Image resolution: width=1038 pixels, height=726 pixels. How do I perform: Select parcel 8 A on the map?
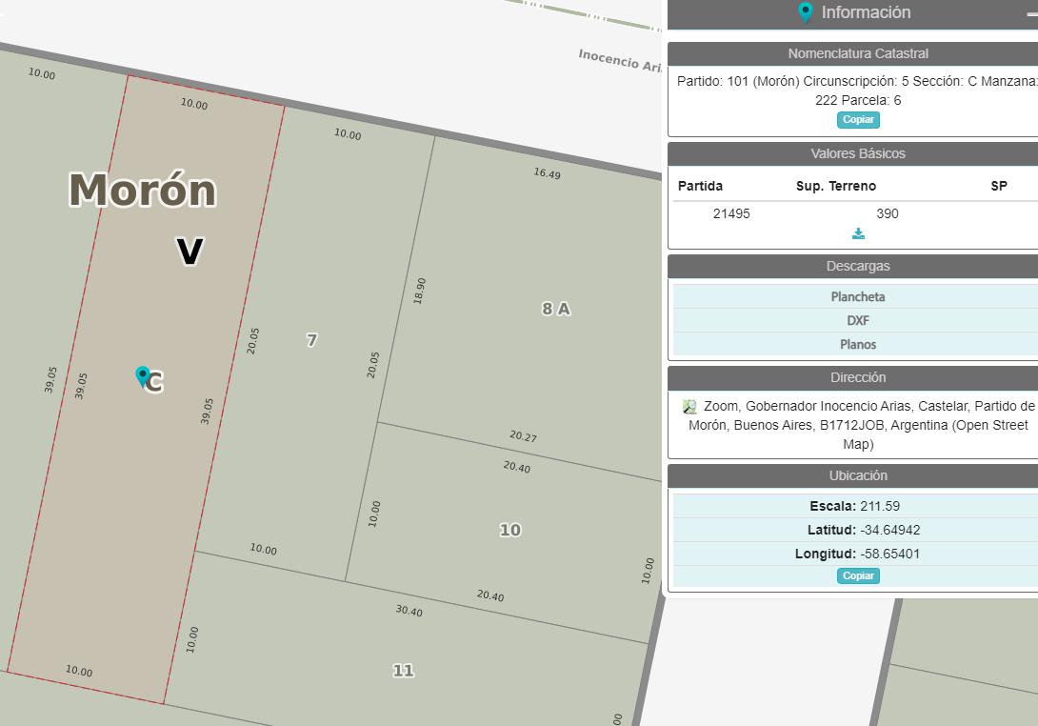(555, 309)
